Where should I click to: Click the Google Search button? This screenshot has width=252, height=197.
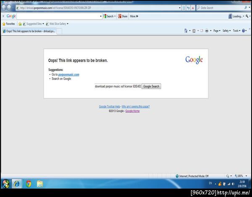click(151, 86)
